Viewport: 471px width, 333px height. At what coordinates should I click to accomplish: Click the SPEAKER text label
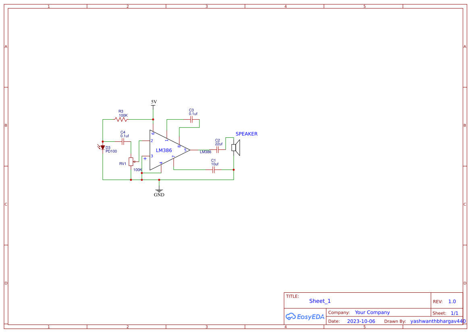(246, 134)
